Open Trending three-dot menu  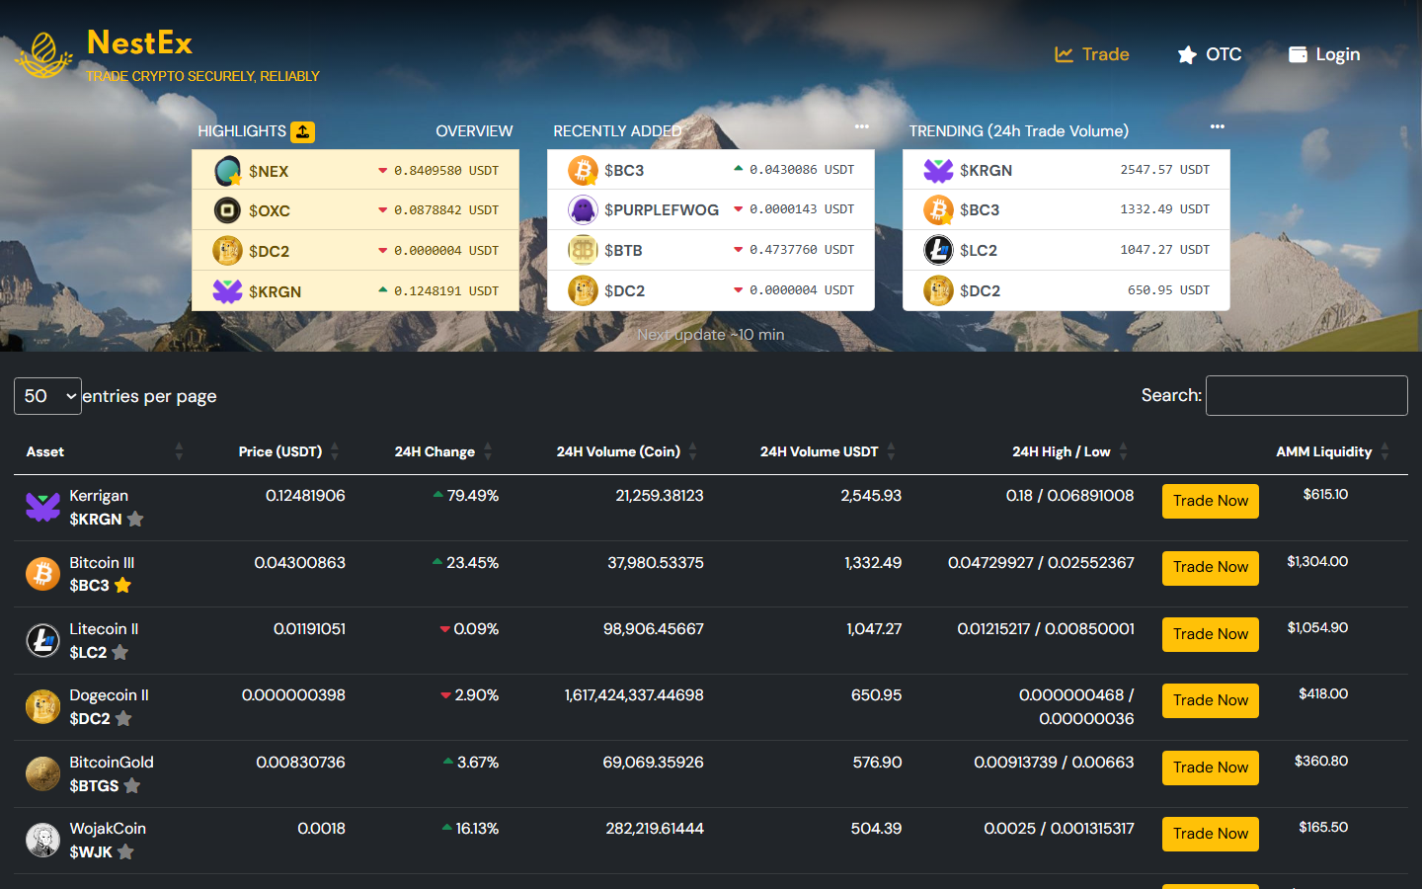click(1218, 126)
